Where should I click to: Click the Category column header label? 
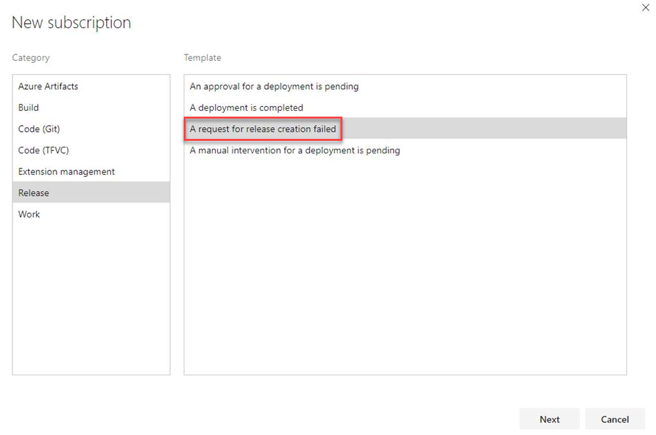point(31,58)
